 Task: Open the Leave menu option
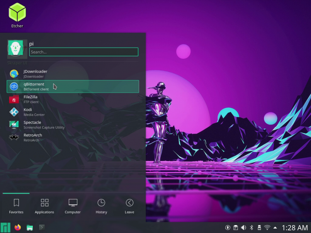tap(129, 206)
